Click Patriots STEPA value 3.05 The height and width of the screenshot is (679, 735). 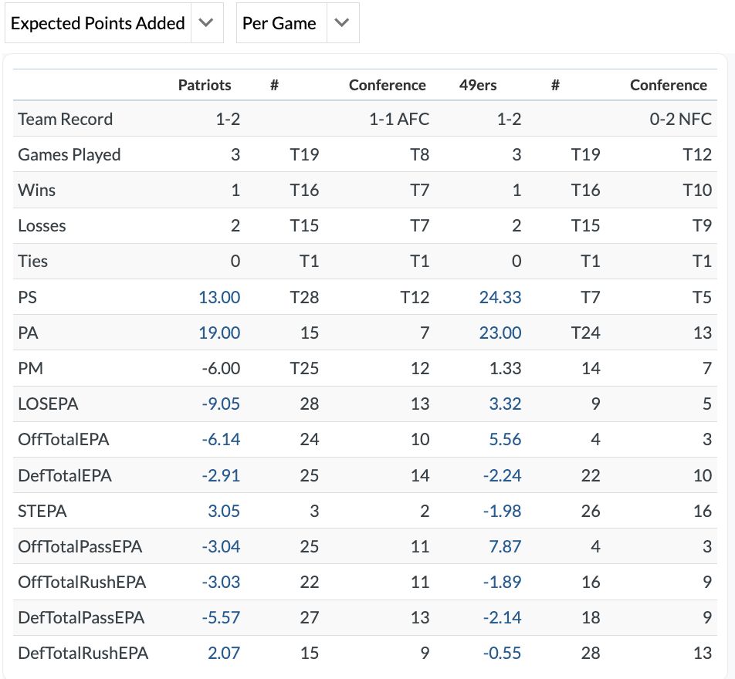224,510
